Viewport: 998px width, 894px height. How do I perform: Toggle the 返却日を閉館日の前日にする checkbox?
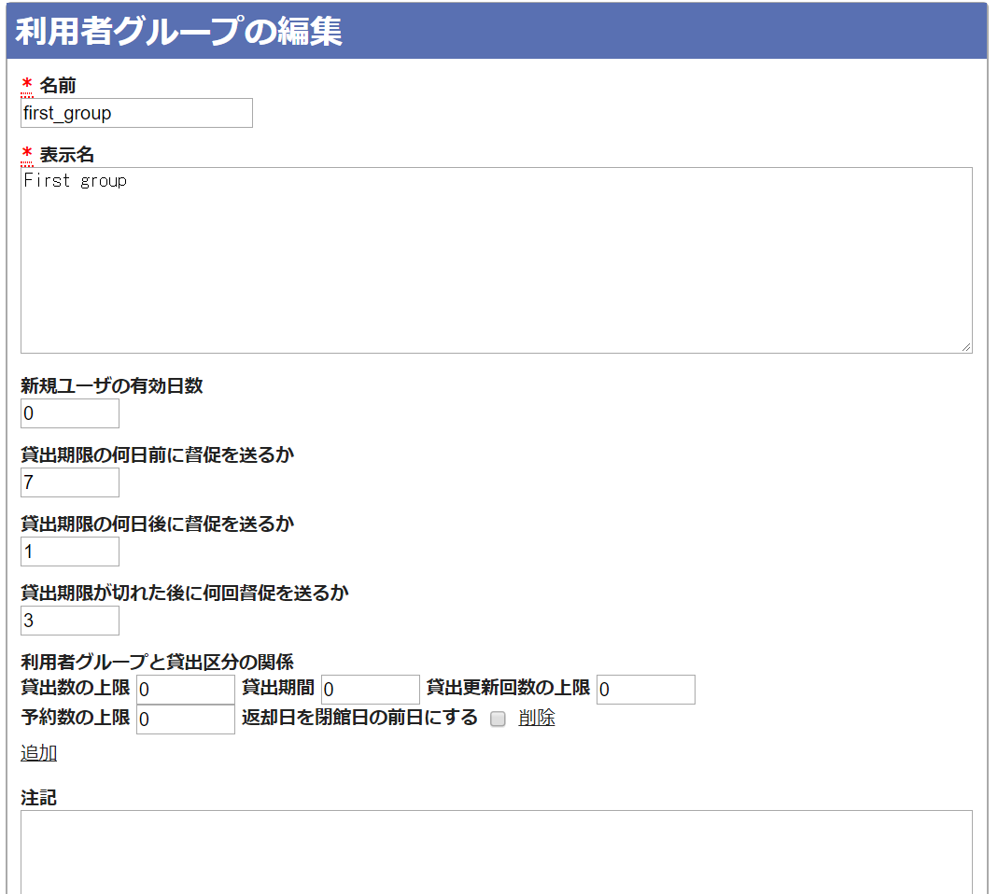pyautogui.click(x=498, y=719)
